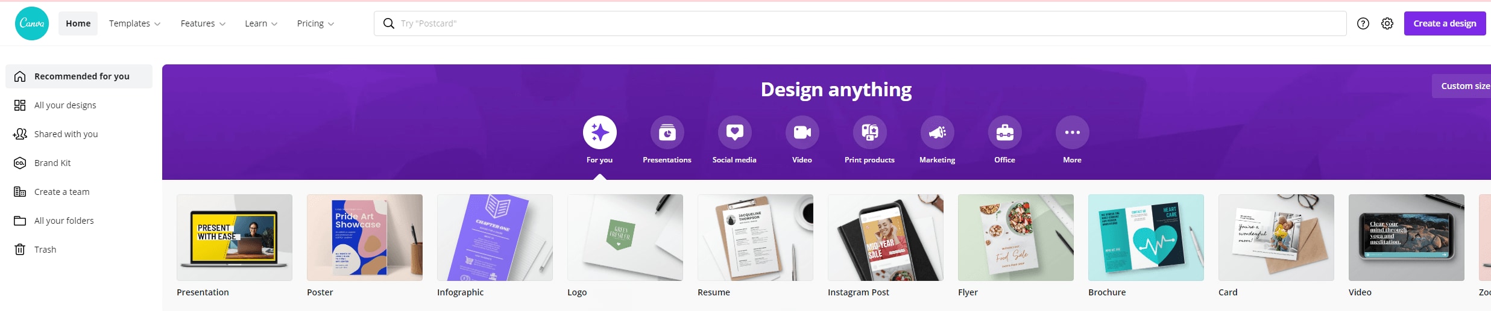Choose the Video camera category icon
The width and height of the screenshot is (1491, 311).
coord(802,132)
